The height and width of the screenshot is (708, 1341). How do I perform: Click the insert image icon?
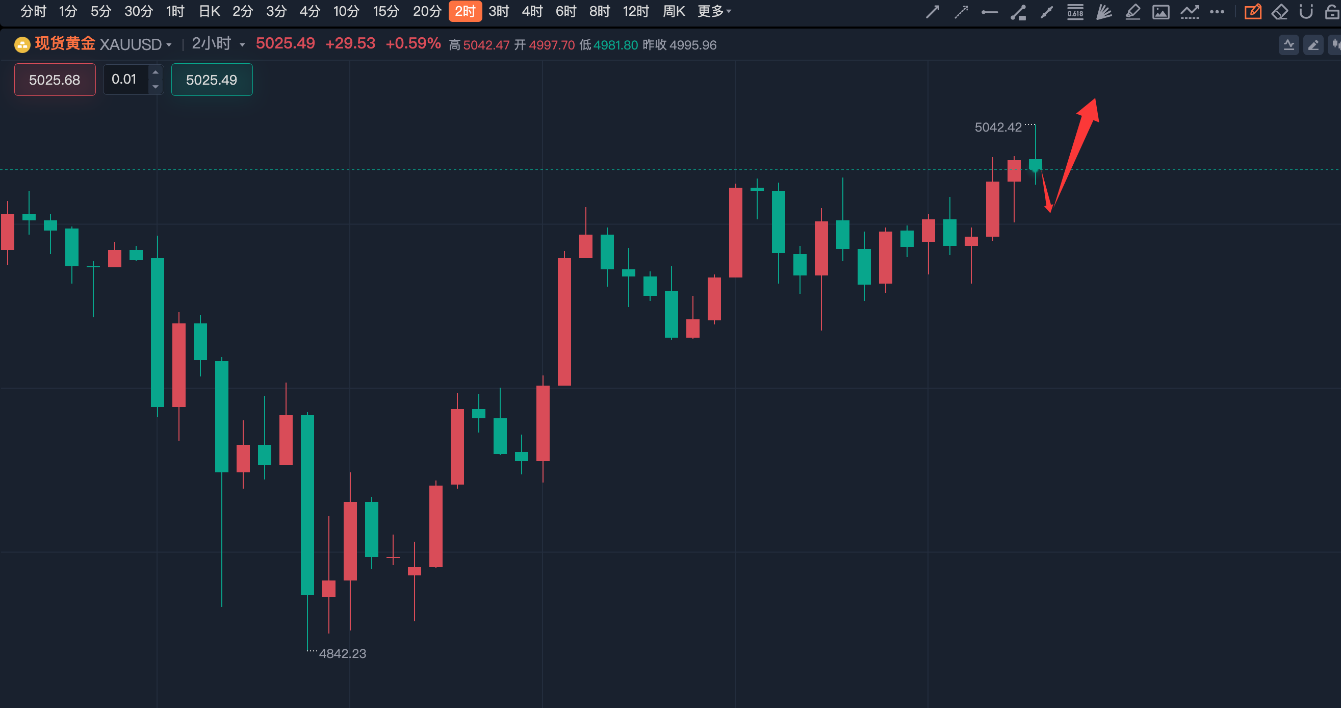click(1161, 11)
